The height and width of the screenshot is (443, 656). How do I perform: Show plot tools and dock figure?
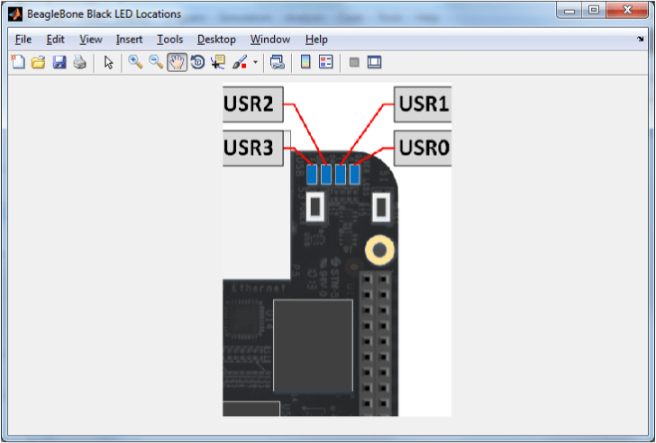pos(375,62)
